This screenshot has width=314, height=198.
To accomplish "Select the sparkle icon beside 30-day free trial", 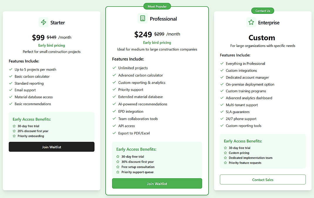I will click(x=14, y=126).
